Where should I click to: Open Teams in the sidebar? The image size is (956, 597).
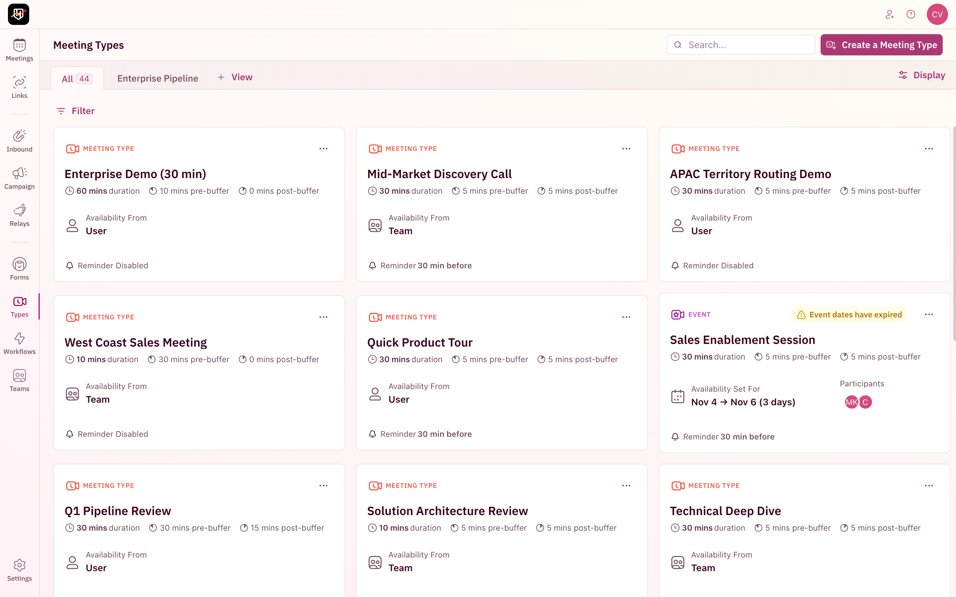tap(19, 380)
